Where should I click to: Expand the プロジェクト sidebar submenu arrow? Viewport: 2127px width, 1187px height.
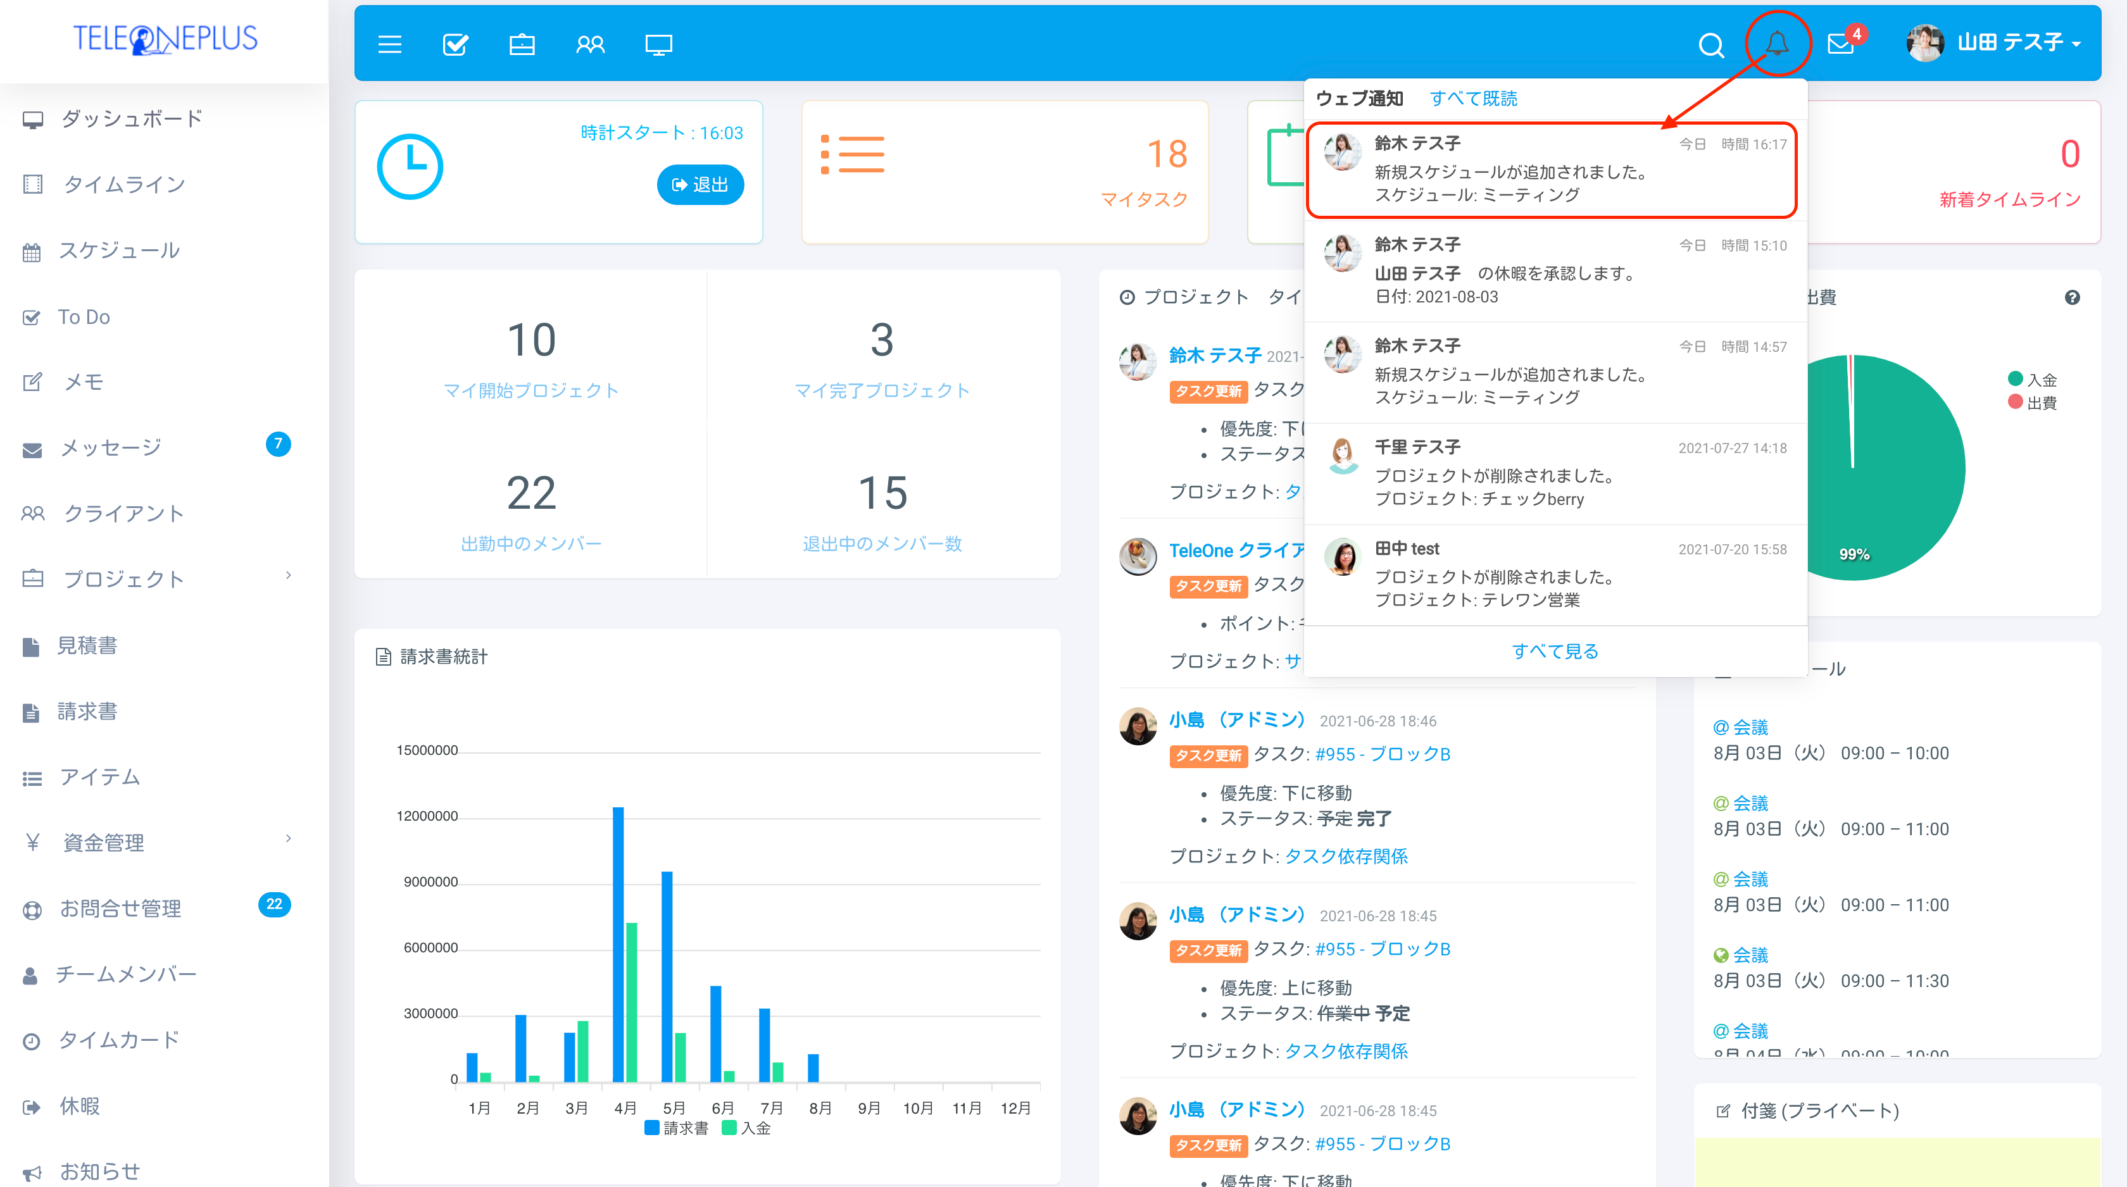288,575
